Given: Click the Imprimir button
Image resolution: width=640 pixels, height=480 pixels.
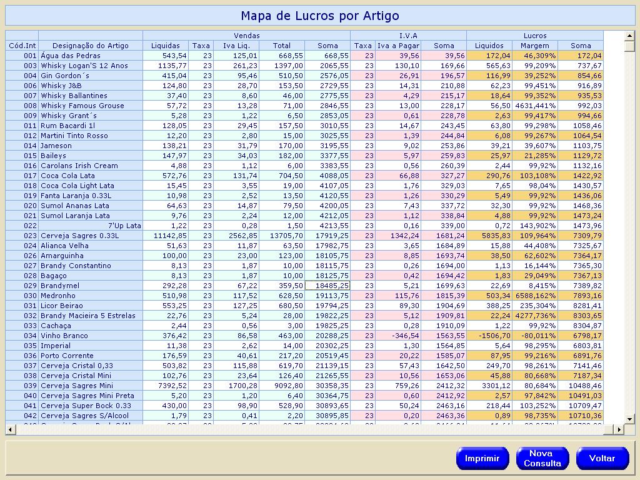Looking at the screenshot, I should click(482, 458).
